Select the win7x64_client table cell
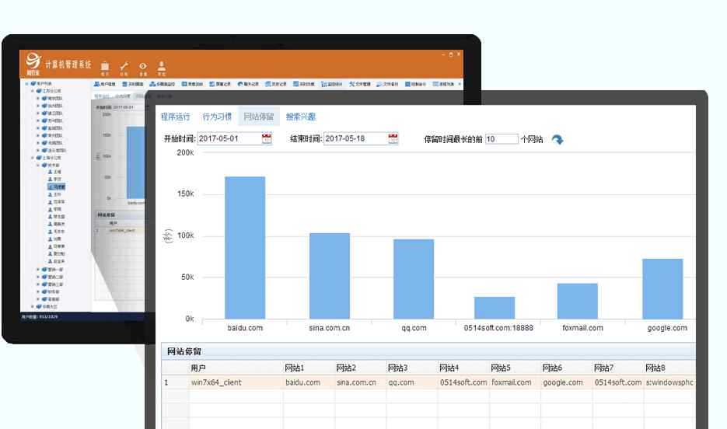Viewport: 727px width, 429px height. point(236,382)
